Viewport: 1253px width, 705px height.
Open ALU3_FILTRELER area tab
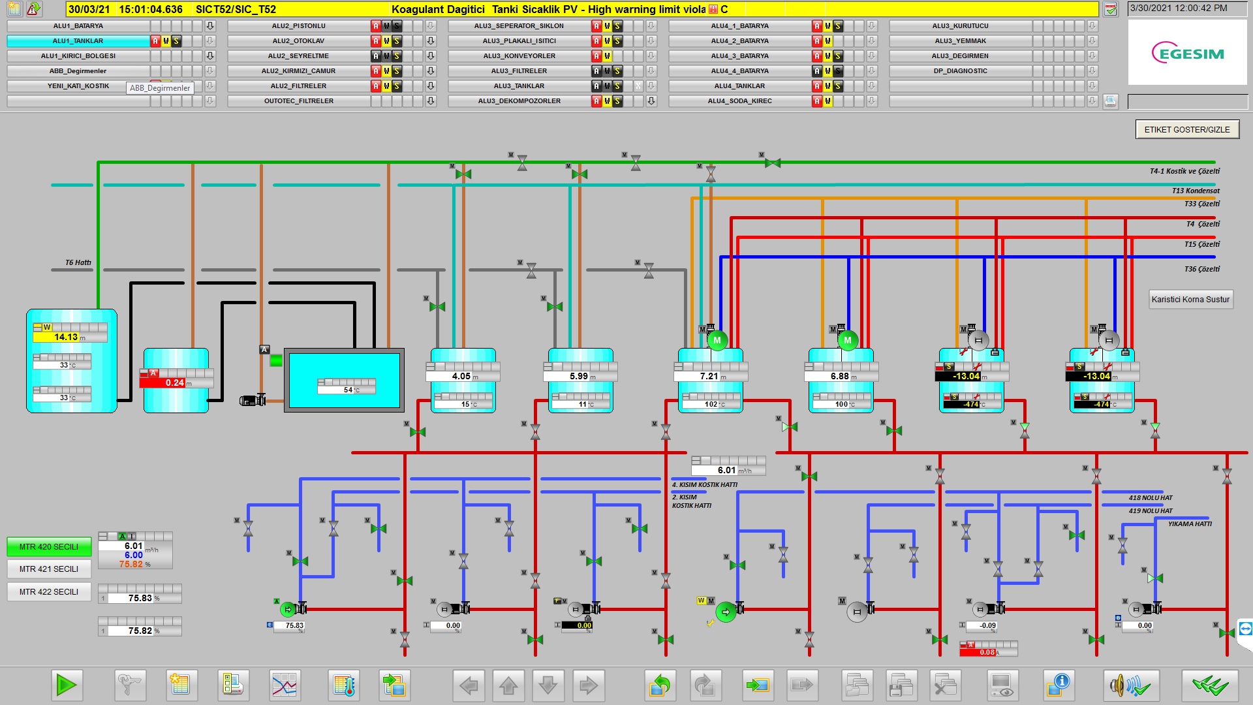click(519, 71)
